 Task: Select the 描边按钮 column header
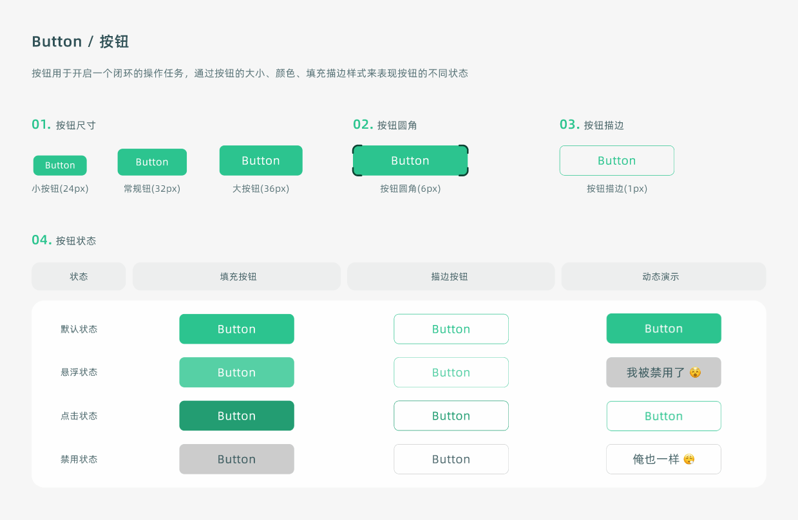click(451, 277)
